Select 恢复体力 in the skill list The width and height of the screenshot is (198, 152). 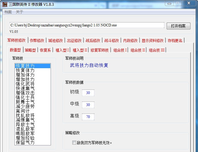tap(33, 70)
